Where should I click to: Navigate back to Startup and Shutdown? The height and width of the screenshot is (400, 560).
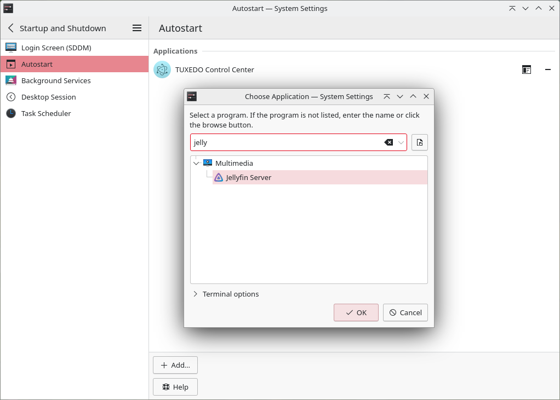pyautogui.click(x=10, y=28)
